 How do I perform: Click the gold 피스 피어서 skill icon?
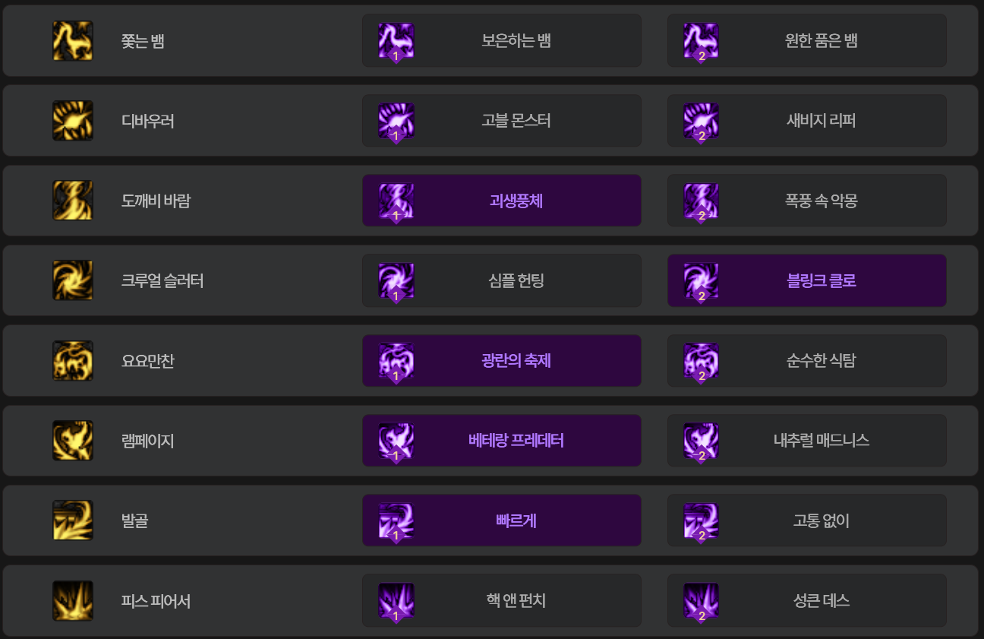pos(73,601)
